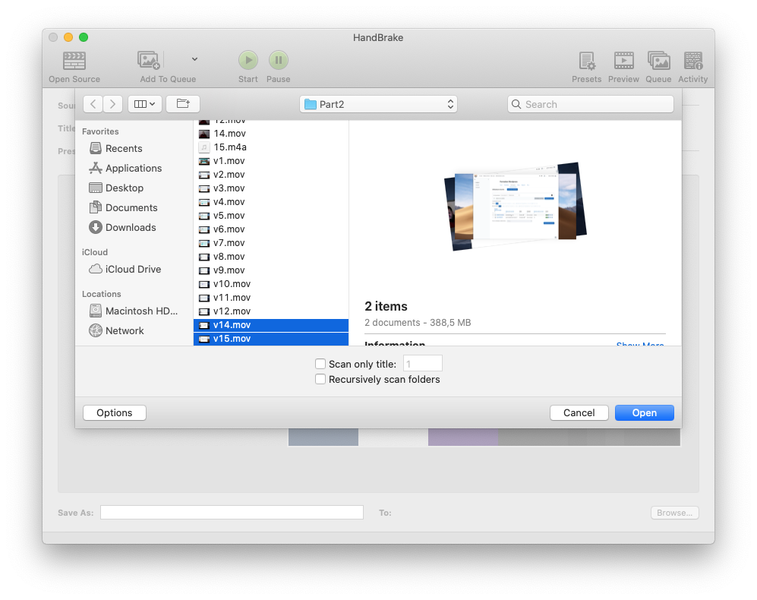Click the file preview thumbnail
The width and height of the screenshot is (757, 600).
[516, 207]
